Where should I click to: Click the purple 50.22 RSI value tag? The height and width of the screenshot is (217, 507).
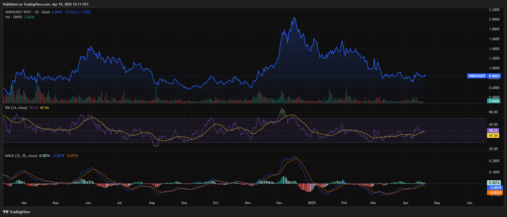[493, 131]
